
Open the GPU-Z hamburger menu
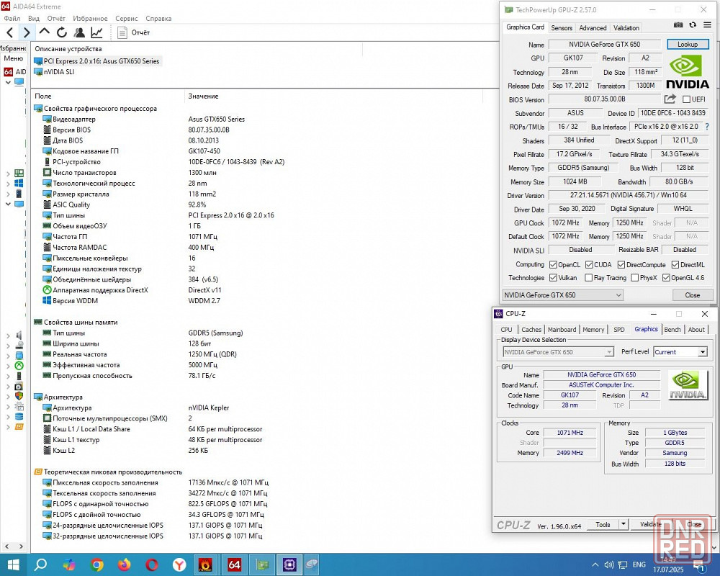pos(707,24)
